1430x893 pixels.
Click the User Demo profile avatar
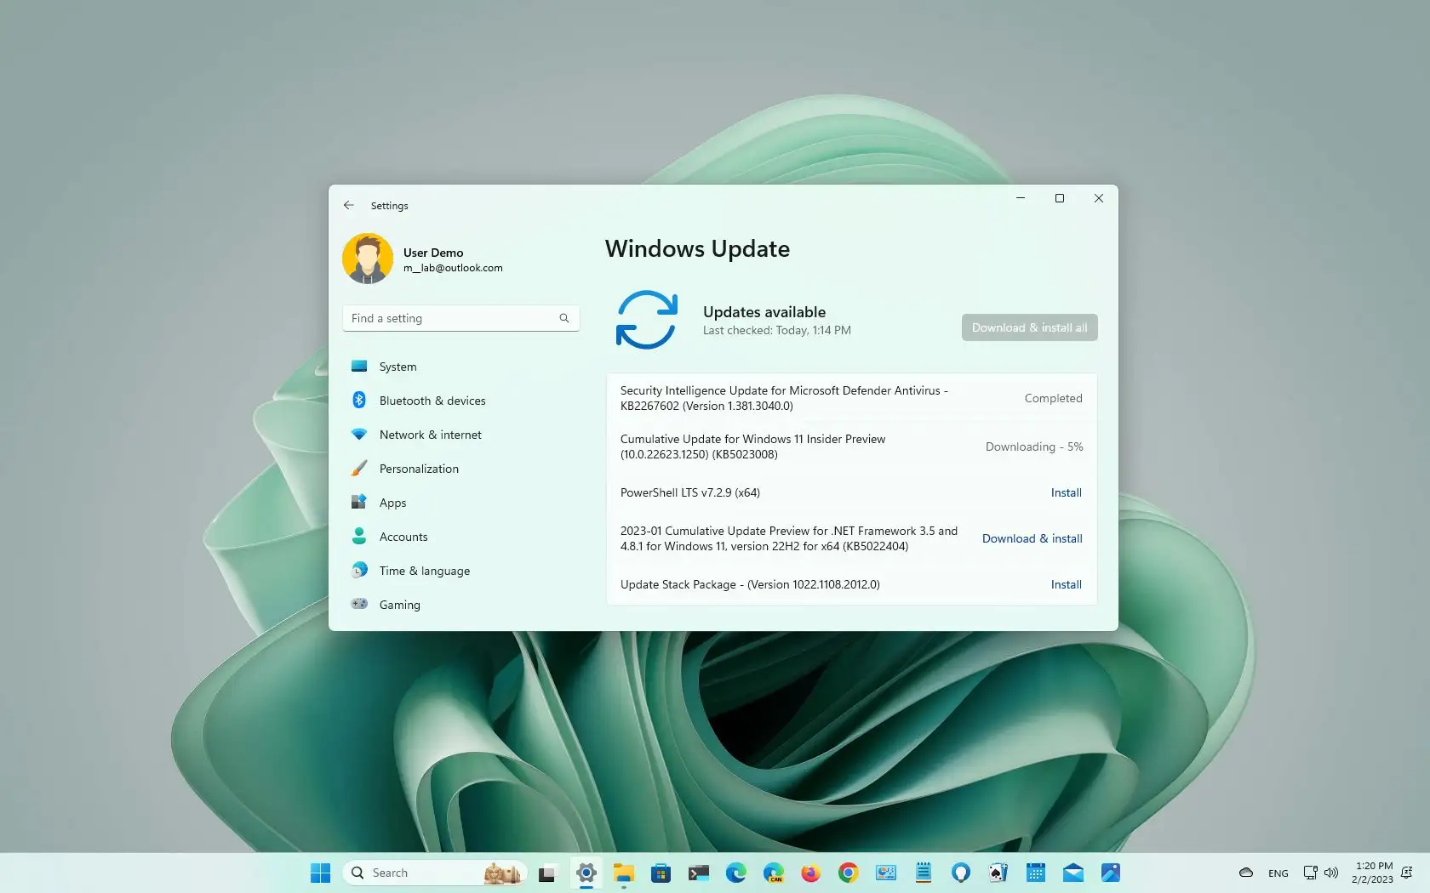pyautogui.click(x=368, y=259)
